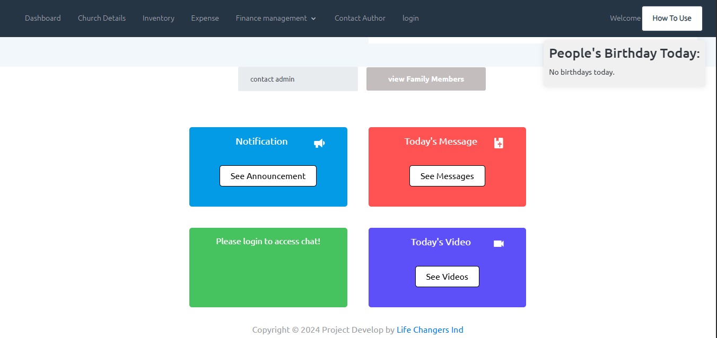The width and height of the screenshot is (717, 338).
Task: Click the Please login to access chat card
Action: (268, 268)
